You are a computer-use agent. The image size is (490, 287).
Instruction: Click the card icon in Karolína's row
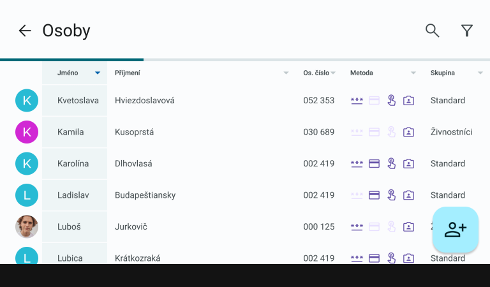375,164
